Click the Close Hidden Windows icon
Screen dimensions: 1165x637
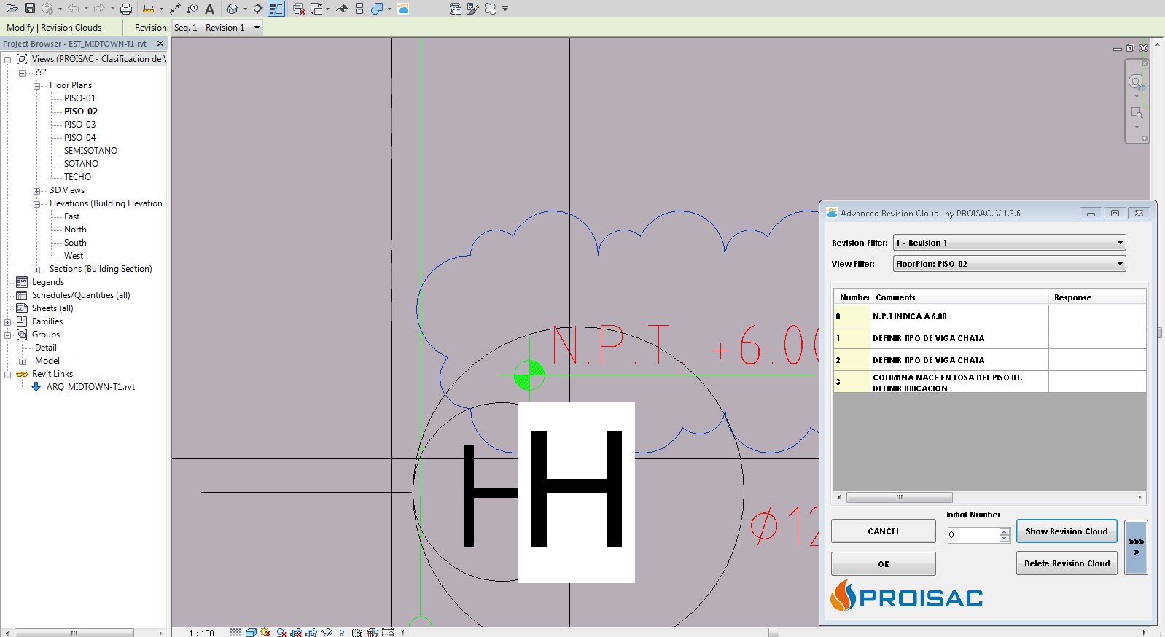298,9
